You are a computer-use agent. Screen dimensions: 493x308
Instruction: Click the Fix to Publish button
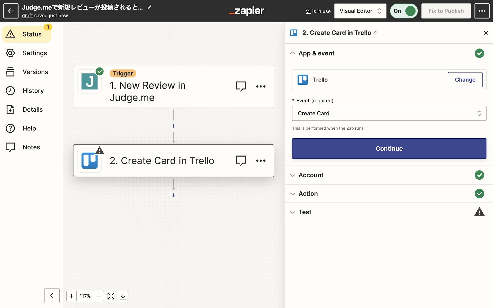446,11
